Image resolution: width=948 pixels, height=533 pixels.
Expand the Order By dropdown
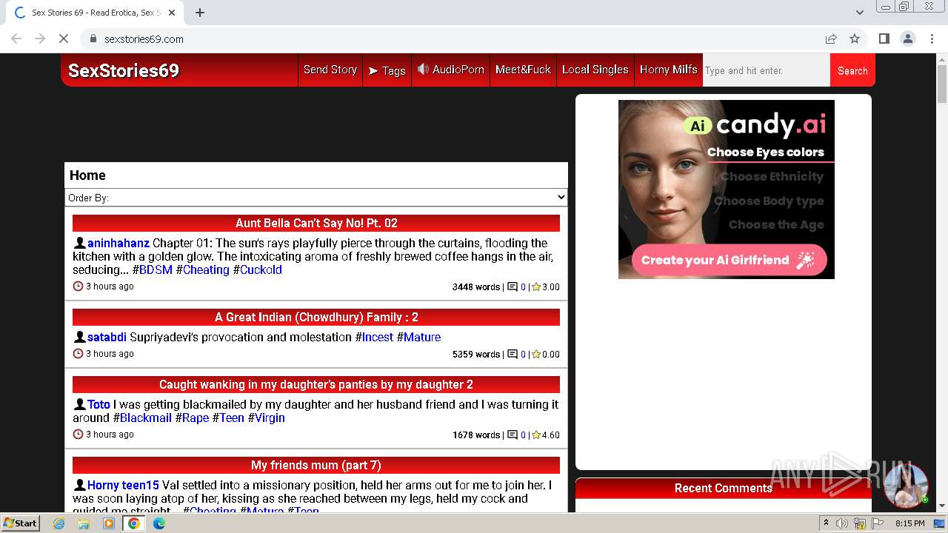tap(316, 198)
